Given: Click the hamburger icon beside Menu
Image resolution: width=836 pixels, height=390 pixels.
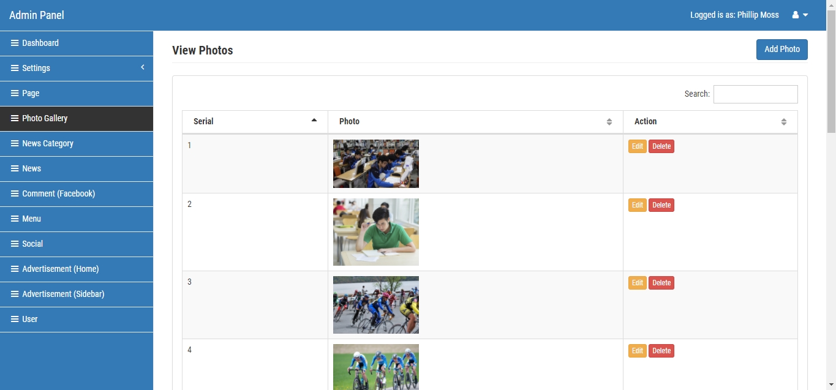Looking at the screenshot, I should [15, 219].
